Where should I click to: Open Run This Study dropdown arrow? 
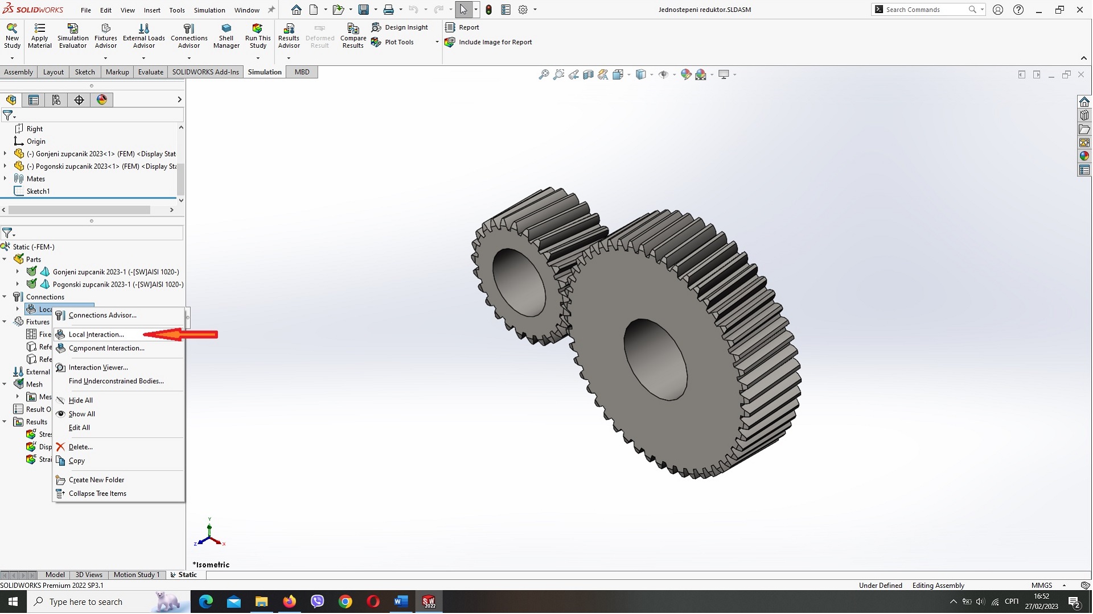[x=258, y=58]
